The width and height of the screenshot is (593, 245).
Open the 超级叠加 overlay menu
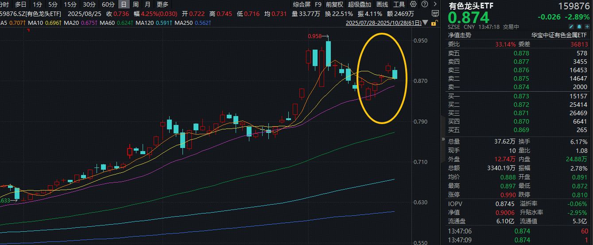click(x=360, y=4)
